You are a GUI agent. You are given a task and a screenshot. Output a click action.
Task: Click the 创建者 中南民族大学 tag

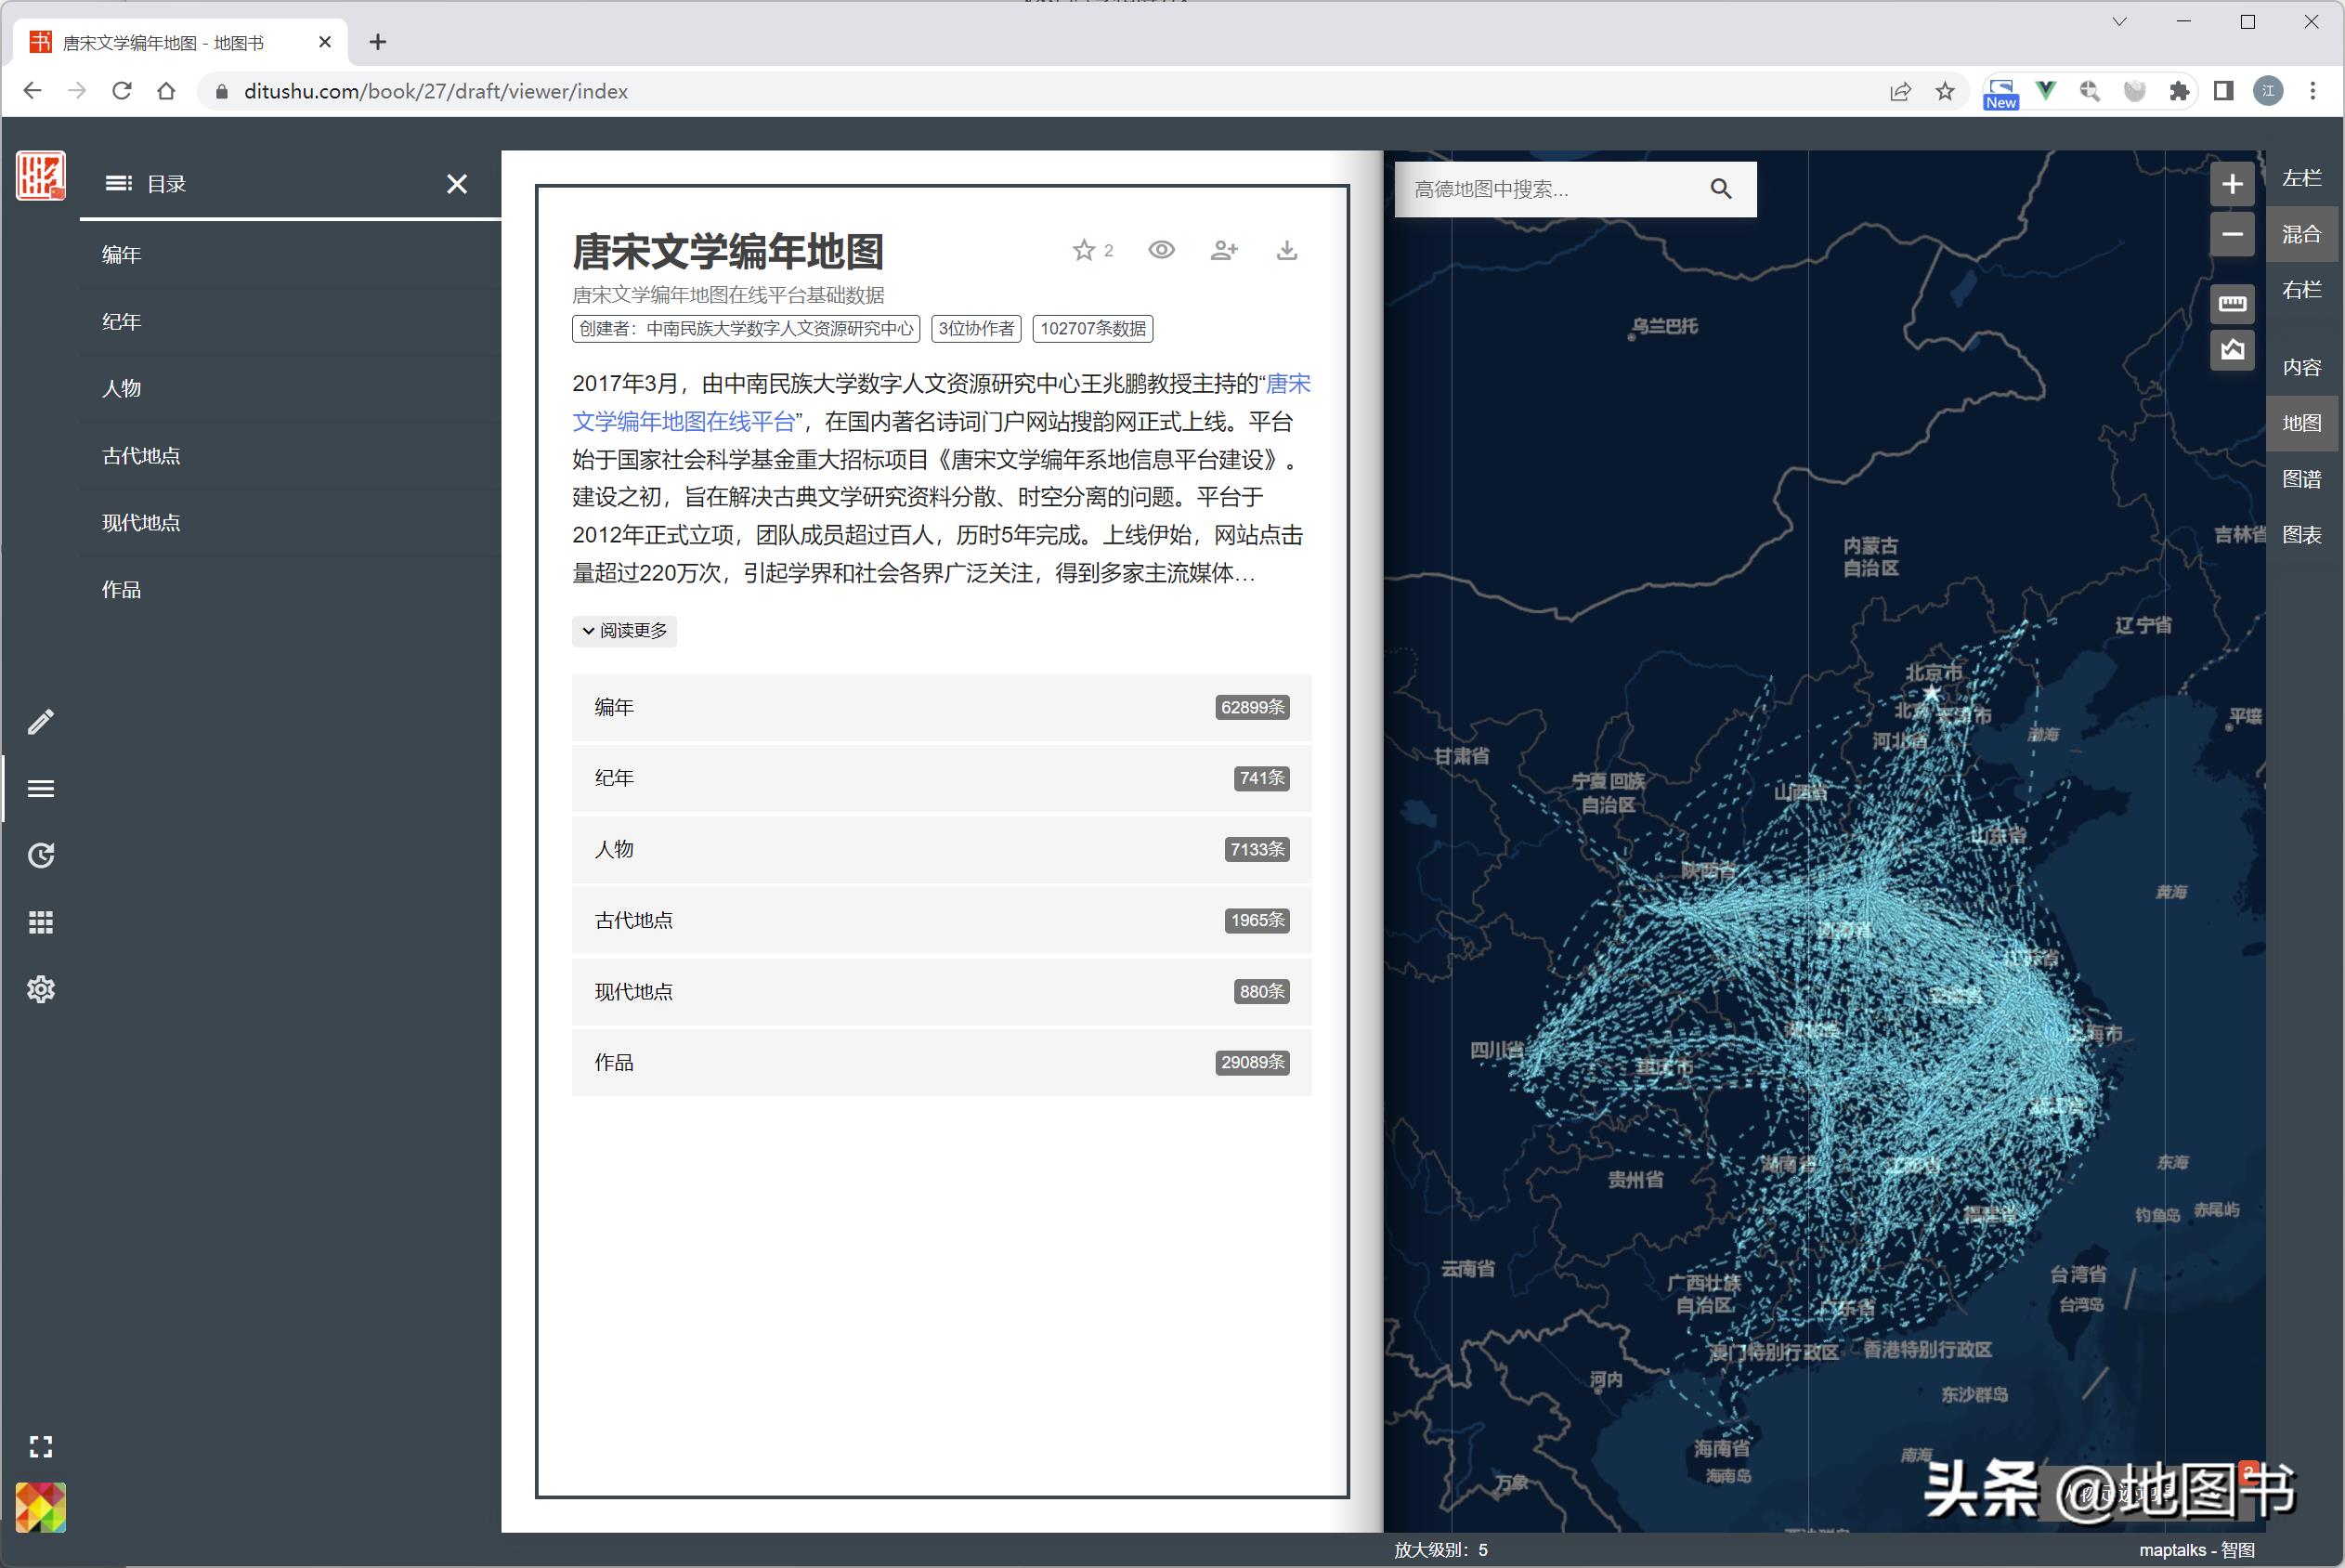(x=746, y=329)
